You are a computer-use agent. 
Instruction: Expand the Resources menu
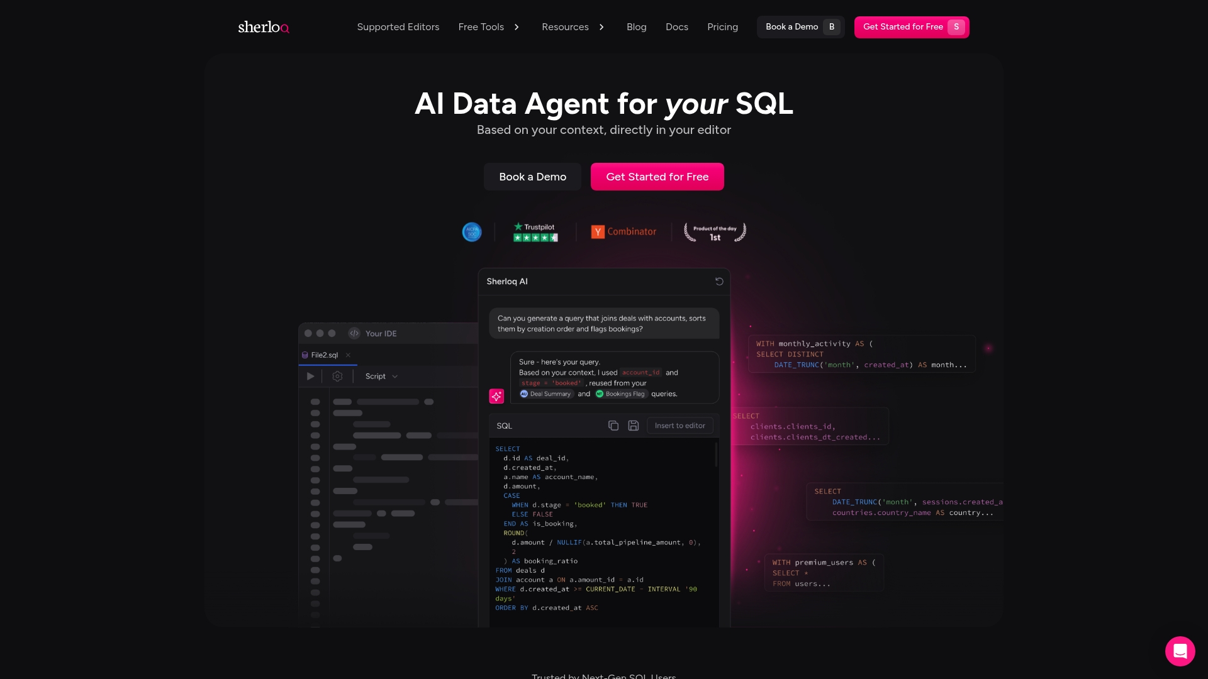(x=573, y=27)
